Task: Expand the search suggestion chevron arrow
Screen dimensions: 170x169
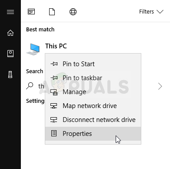Action: point(160,86)
